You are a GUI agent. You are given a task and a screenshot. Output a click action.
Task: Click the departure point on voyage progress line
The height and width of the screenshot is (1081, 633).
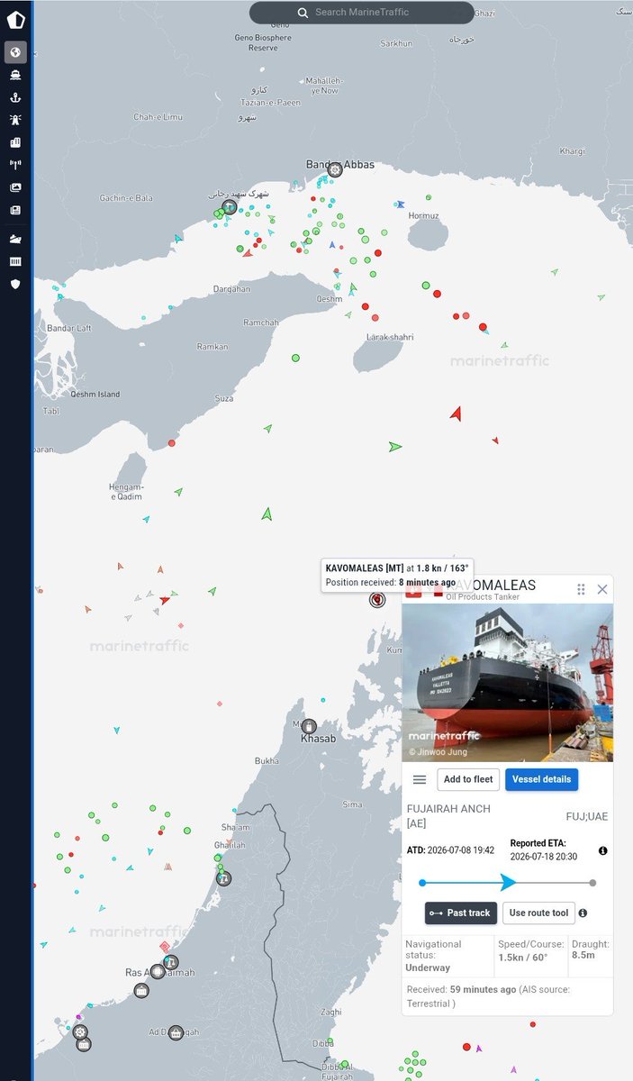(422, 883)
